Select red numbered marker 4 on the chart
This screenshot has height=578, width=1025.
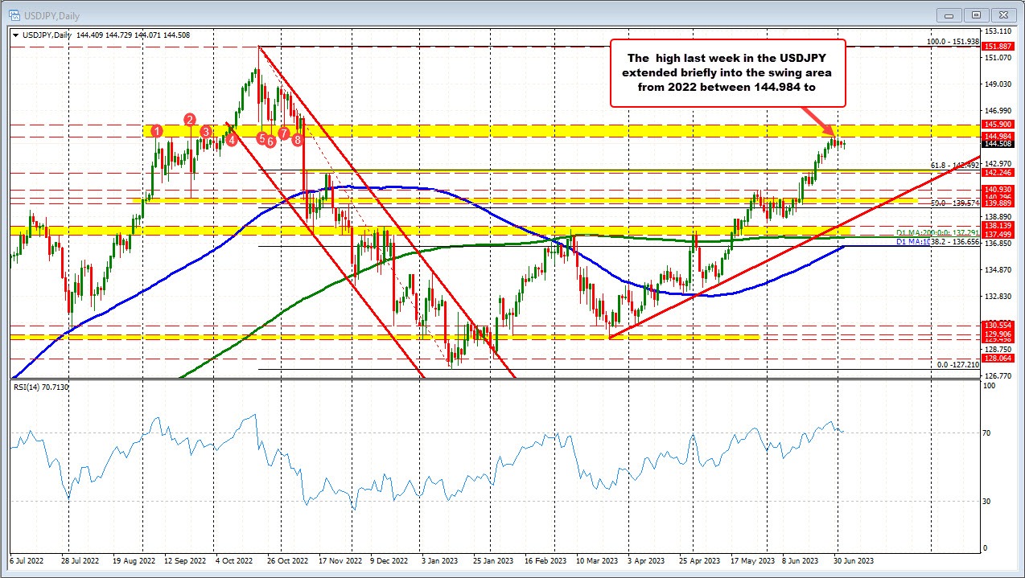tap(231, 139)
